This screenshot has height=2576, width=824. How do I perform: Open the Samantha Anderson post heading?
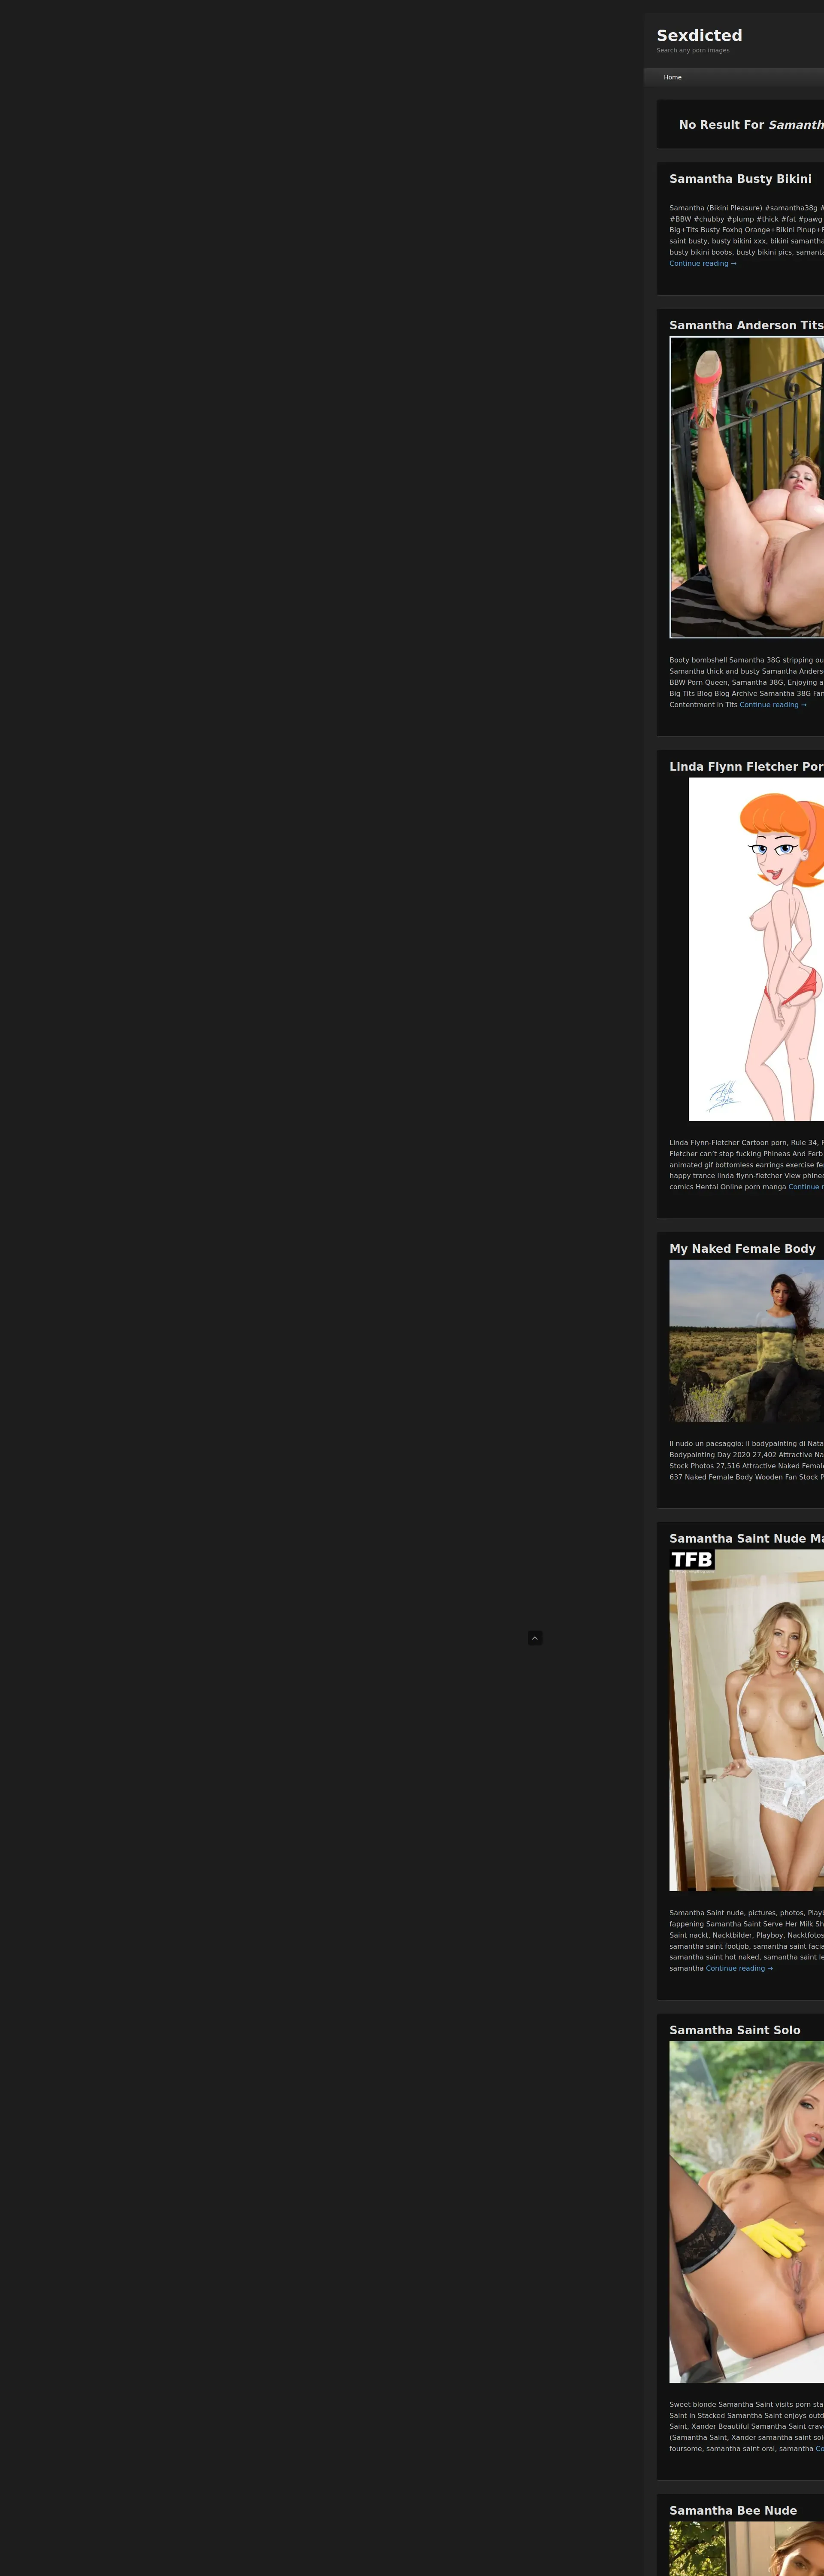click(x=746, y=325)
